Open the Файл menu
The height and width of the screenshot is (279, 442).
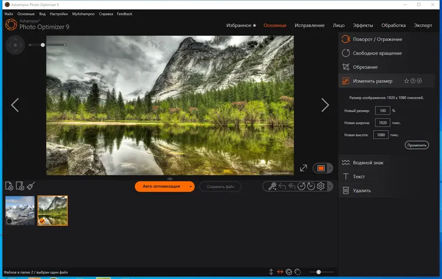click(9, 14)
